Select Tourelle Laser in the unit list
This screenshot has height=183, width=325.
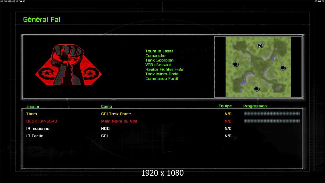tap(159, 51)
